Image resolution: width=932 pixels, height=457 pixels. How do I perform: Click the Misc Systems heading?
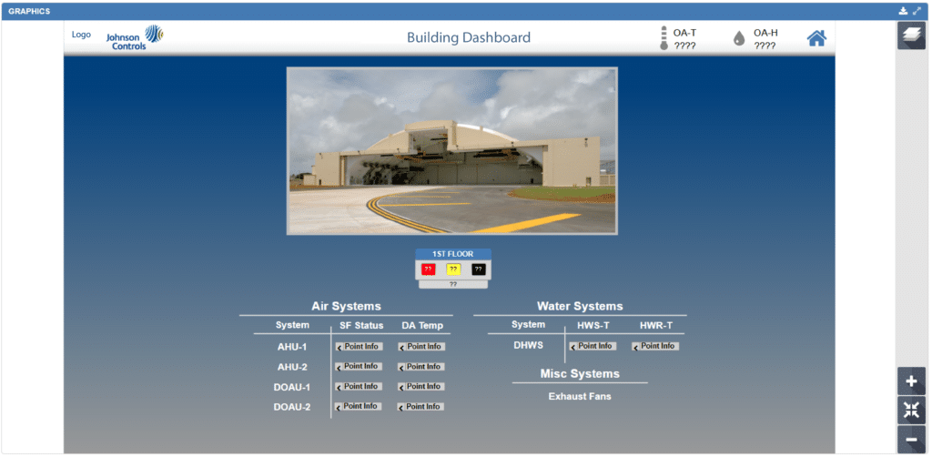[x=580, y=374]
